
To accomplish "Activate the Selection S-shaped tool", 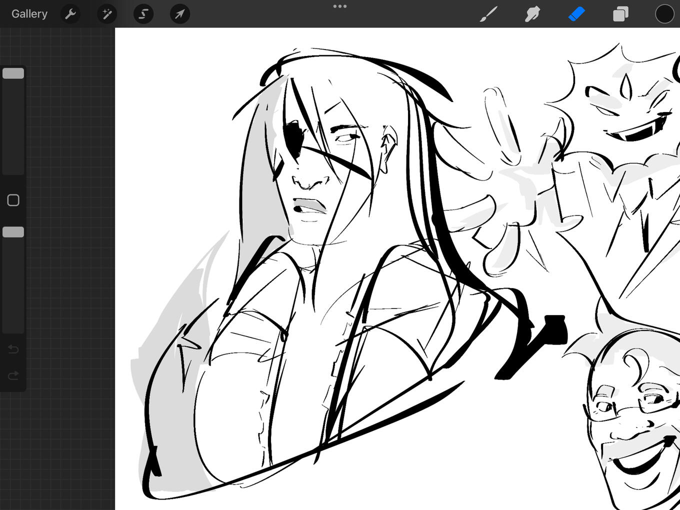I will click(x=143, y=14).
